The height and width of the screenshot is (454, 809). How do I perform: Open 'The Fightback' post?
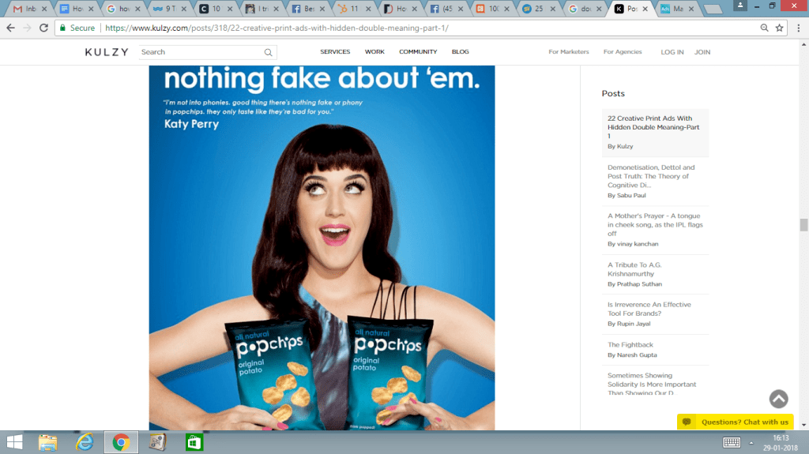[630, 344]
